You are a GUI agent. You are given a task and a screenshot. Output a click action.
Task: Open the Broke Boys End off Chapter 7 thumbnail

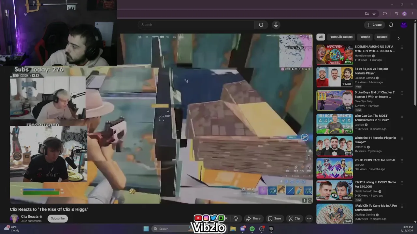(335, 100)
